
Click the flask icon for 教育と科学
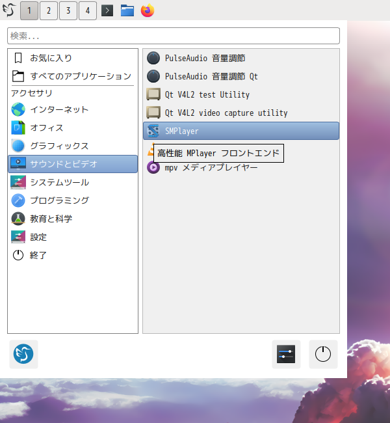pyautogui.click(x=18, y=219)
